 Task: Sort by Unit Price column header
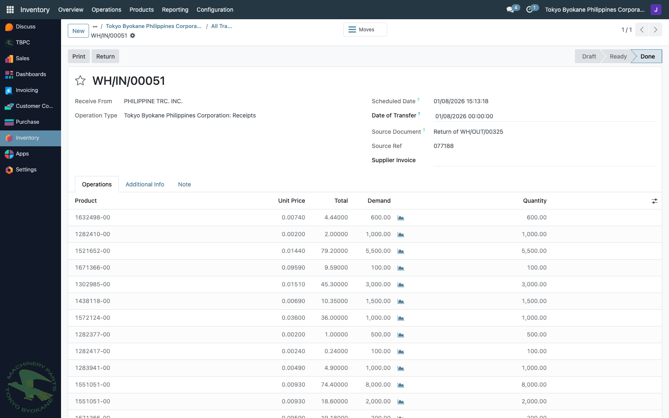[291, 201]
